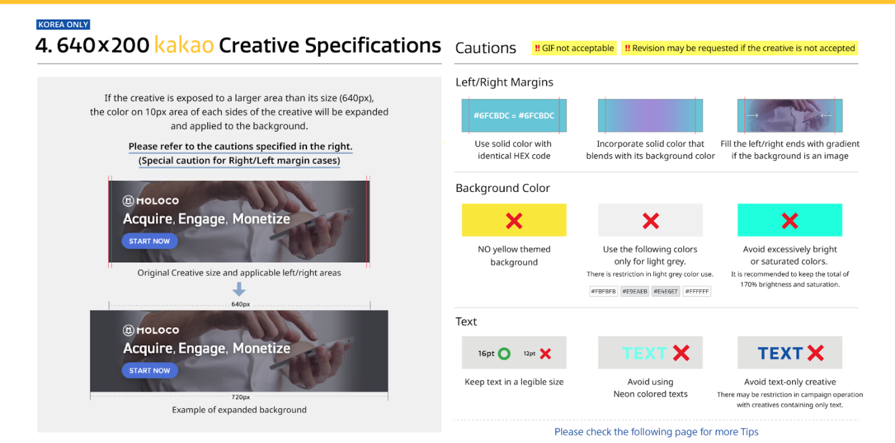Click the white right-pointing arrow in the image swatch

pyautogui.click(x=753, y=116)
